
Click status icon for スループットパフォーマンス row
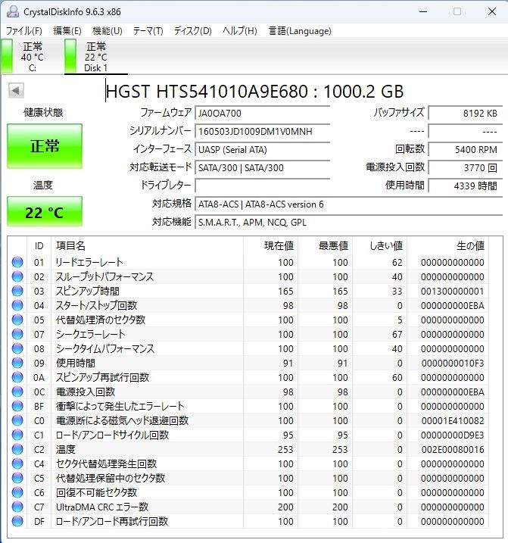[x=17, y=276]
